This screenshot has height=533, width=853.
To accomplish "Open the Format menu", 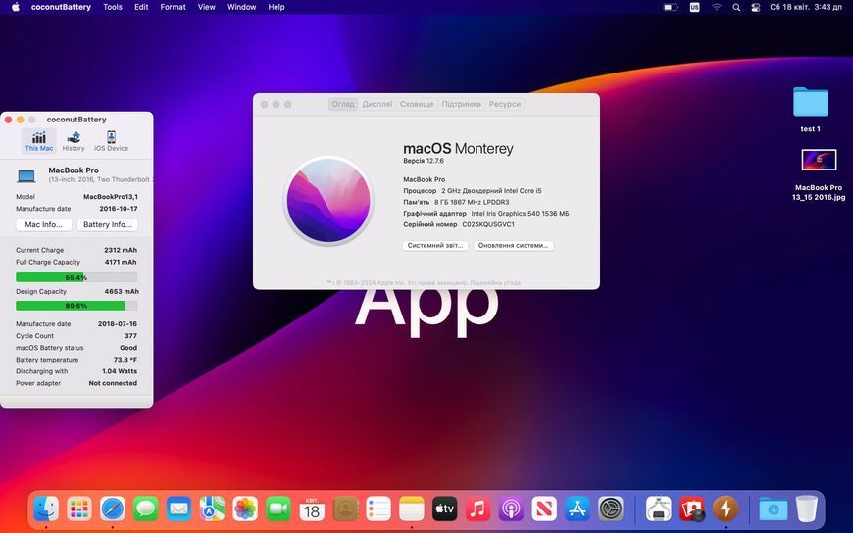I will tap(173, 7).
